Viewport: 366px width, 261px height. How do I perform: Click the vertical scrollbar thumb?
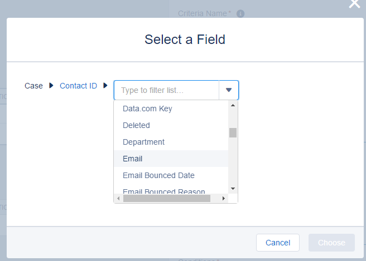point(233,132)
